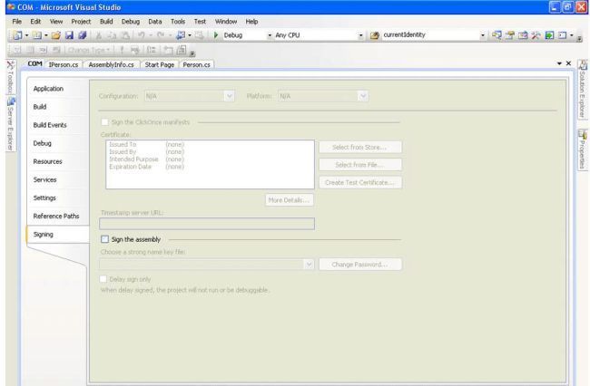Expand the Command Window icon dropdown arrow
Viewport: 590px width, 386px height.
[x=571, y=35]
